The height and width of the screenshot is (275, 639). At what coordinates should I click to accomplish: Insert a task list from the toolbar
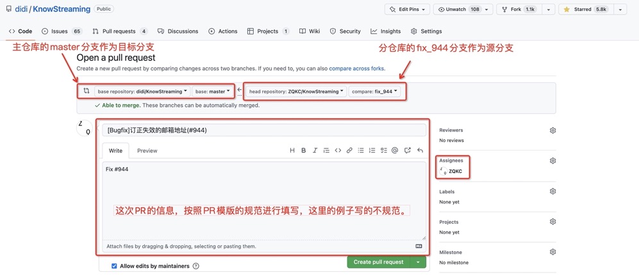click(x=384, y=151)
